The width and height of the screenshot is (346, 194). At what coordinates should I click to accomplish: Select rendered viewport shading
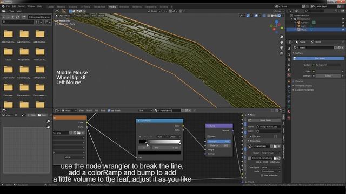[279, 16]
